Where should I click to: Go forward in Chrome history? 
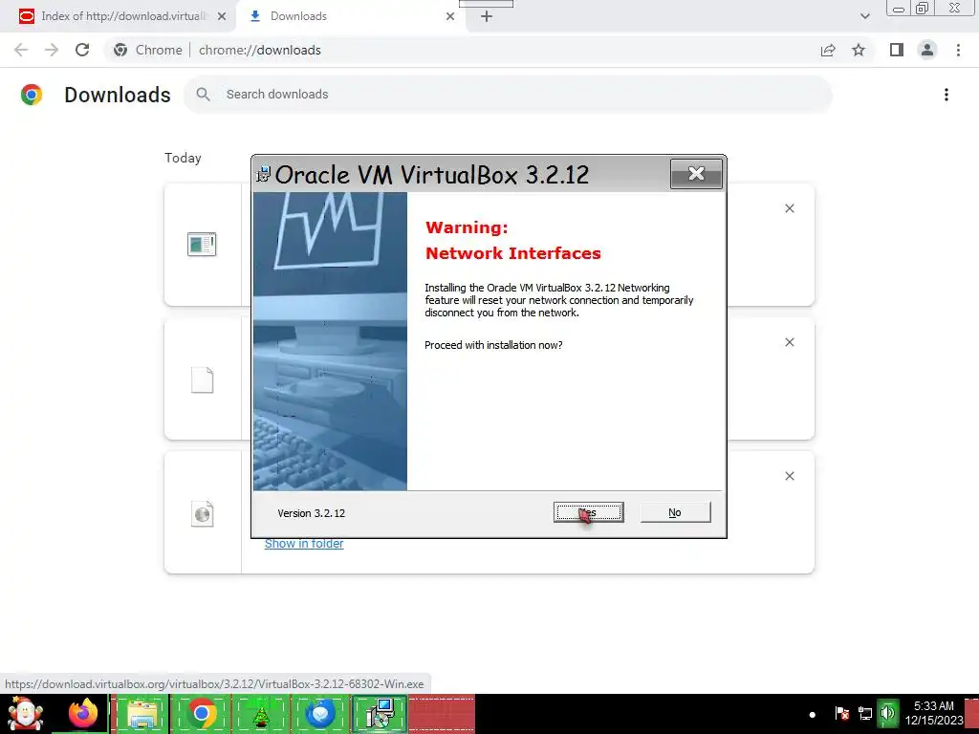[52, 50]
